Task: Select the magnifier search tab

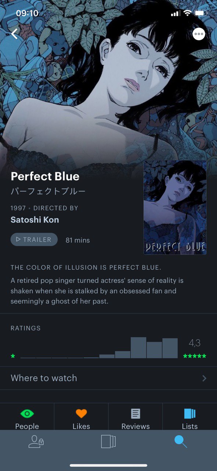Action: pos(181,441)
